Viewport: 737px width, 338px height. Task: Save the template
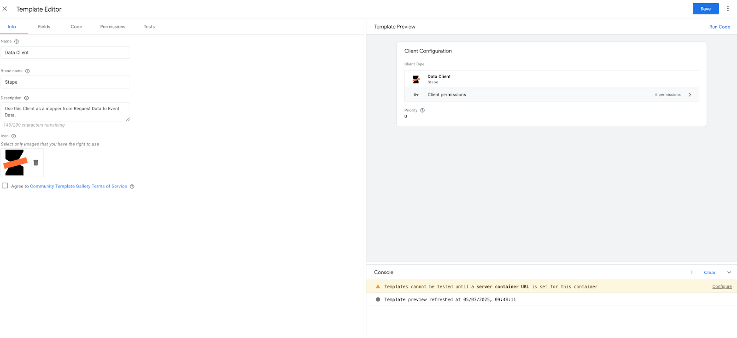(706, 9)
